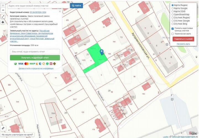Close the parcel info popup
Screen dimensions: 199x138
(x=60, y=12)
